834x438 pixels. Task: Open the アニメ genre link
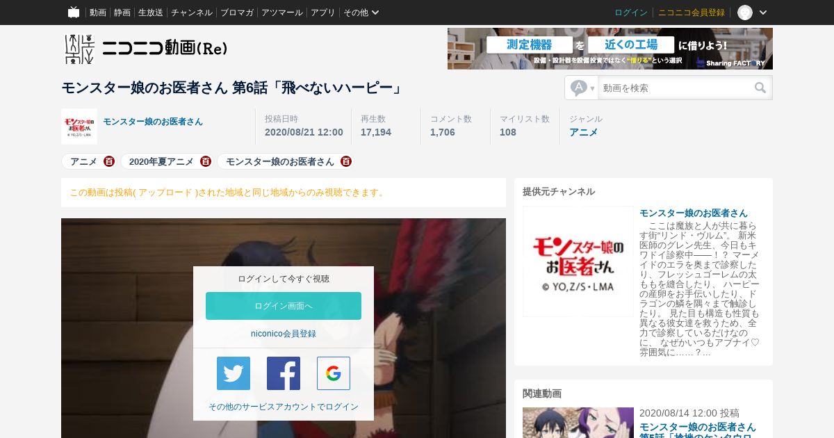tap(584, 132)
